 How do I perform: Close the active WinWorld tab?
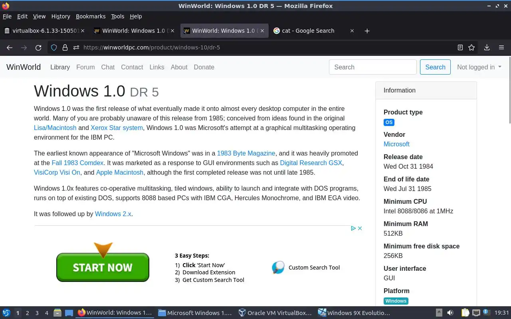pos(263,31)
